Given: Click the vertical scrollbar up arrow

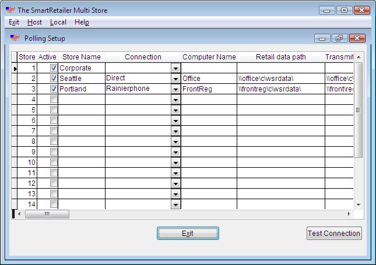Looking at the screenshot, I should pyautogui.click(x=359, y=57).
